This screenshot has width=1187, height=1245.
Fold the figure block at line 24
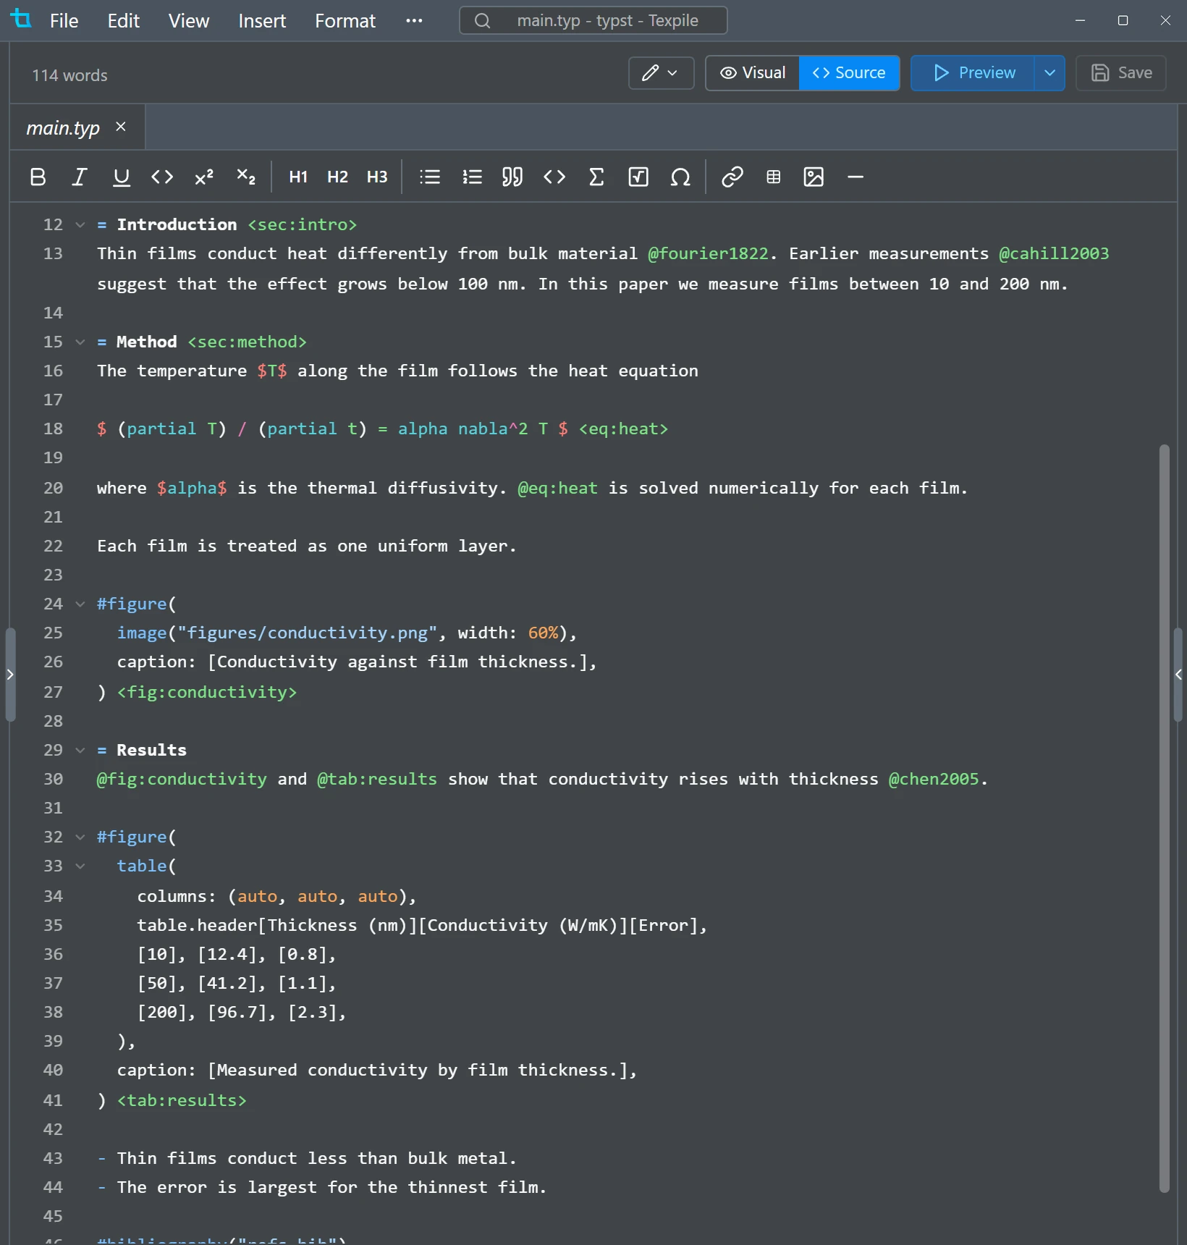coord(80,604)
